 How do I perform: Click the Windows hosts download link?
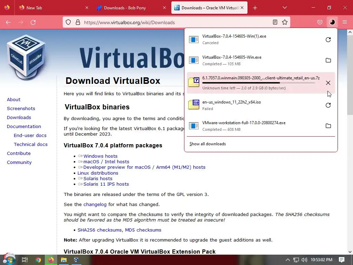[100, 156]
